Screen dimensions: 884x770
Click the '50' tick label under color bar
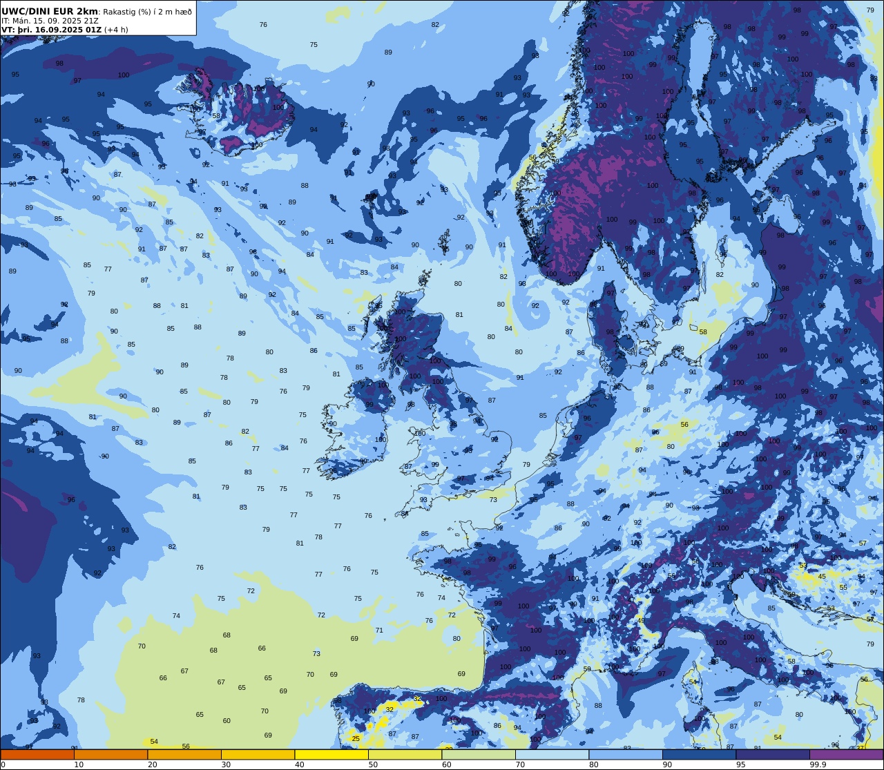373,764
